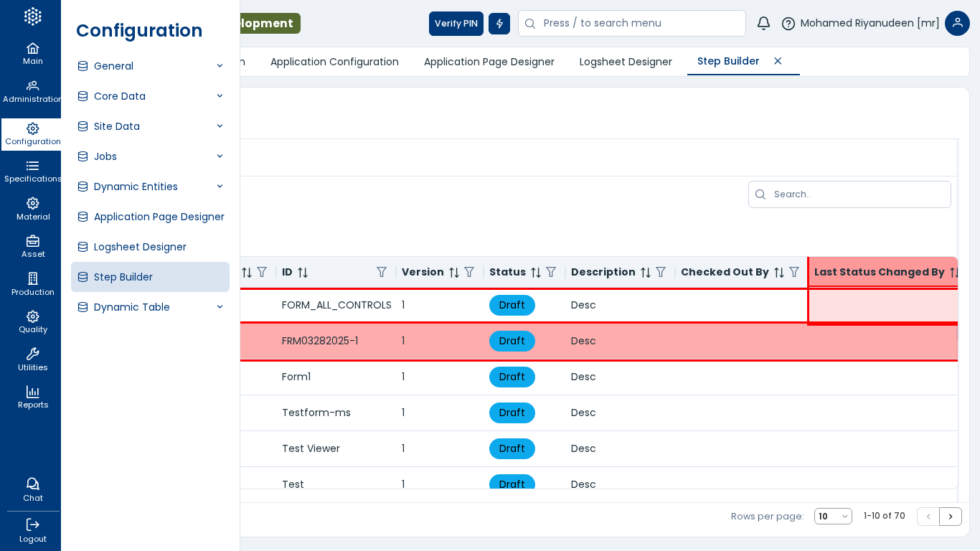Open the help question mark icon
Viewport: 980px width, 551px height.
click(x=788, y=23)
